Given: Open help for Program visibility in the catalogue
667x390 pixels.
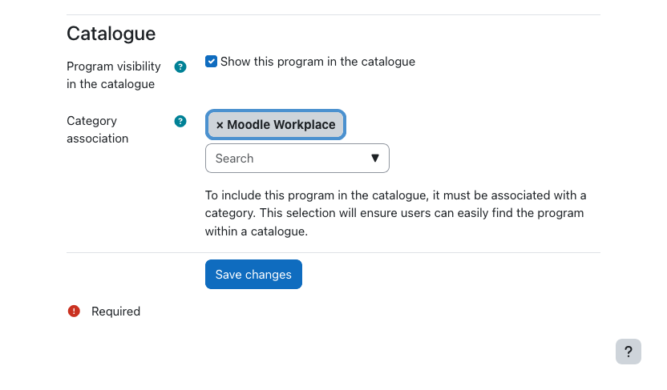Looking at the screenshot, I should click(x=180, y=67).
